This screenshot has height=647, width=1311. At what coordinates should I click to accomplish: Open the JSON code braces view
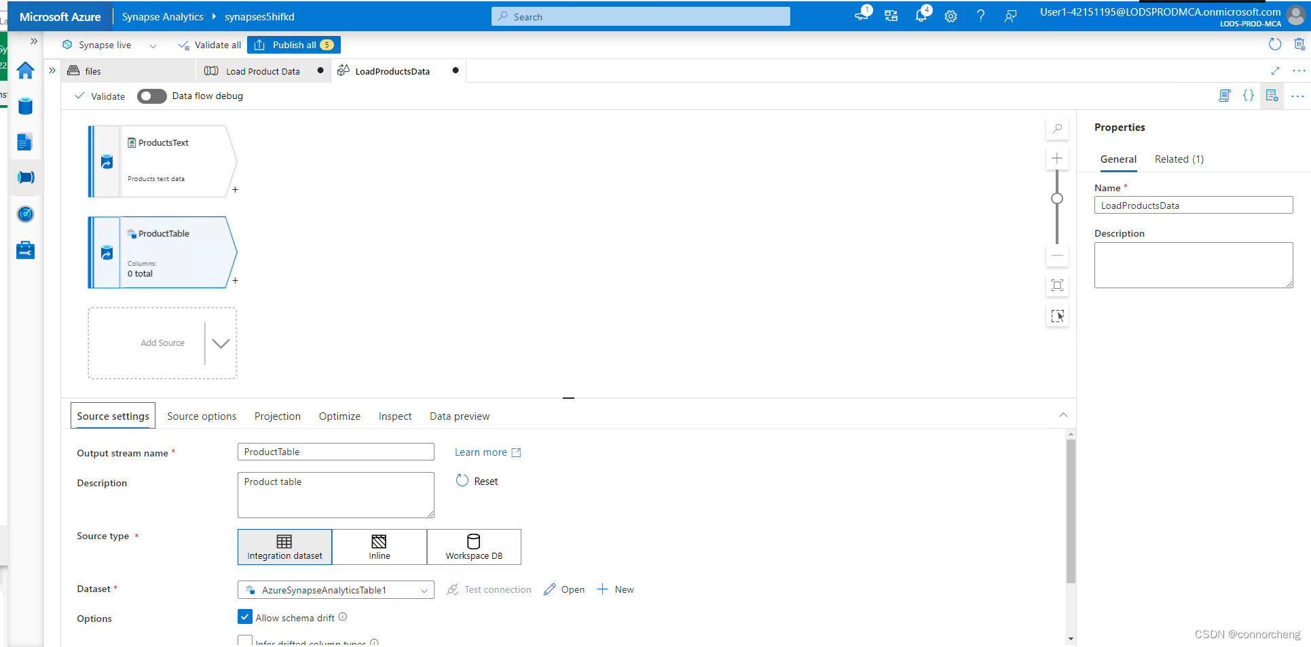pyautogui.click(x=1248, y=96)
